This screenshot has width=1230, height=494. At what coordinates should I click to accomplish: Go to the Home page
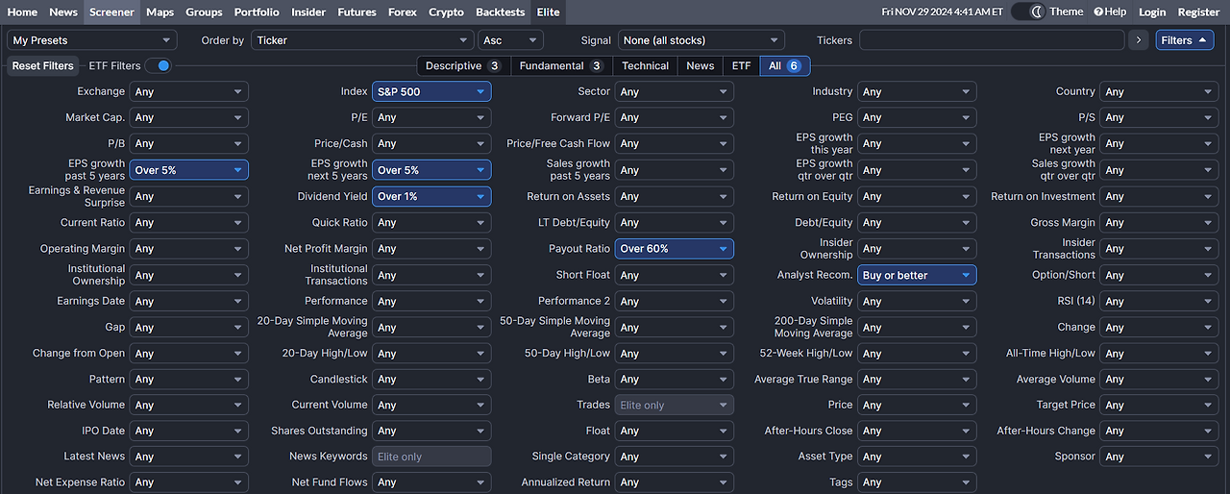pos(22,12)
